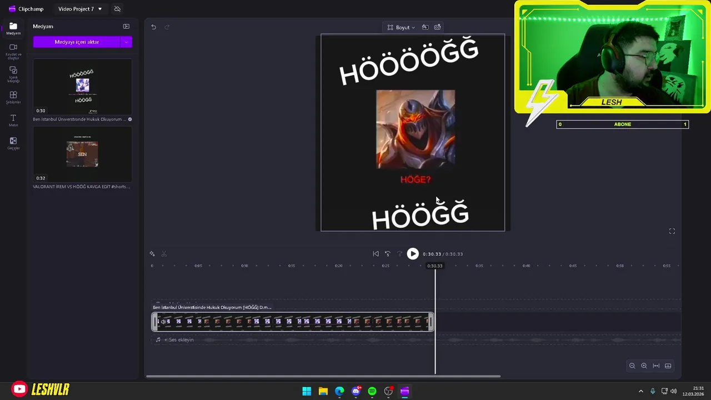Open taskbar volume control
711x400 pixels.
click(674, 391)
